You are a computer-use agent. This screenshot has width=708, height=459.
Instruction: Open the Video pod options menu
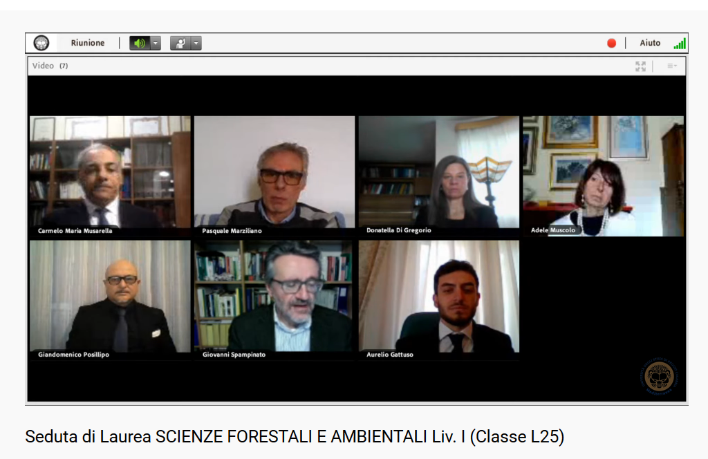672,66
